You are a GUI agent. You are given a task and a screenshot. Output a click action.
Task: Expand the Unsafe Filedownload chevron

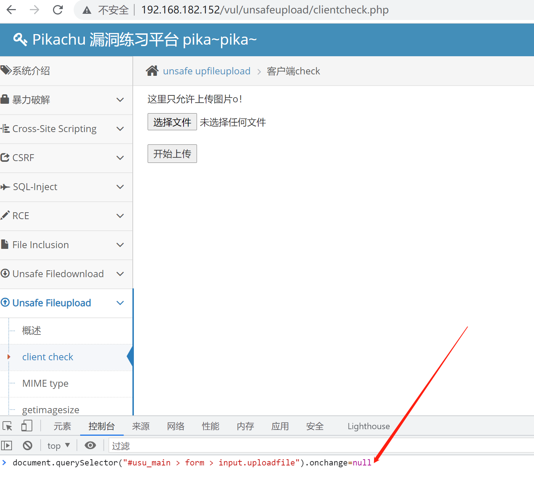click(x=120, y=274)
